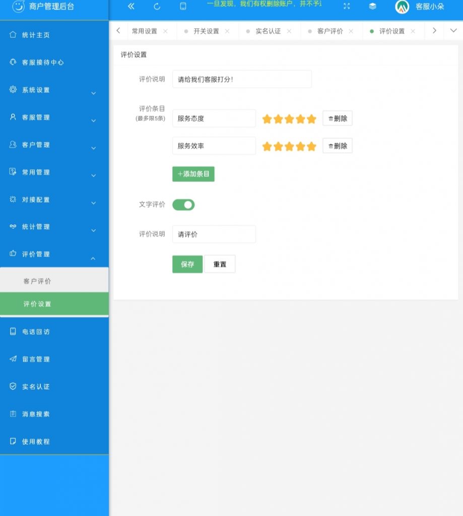The image size is (463, 516).
Task: Switch to the 开关设置 tab
Action: (206, 31)
